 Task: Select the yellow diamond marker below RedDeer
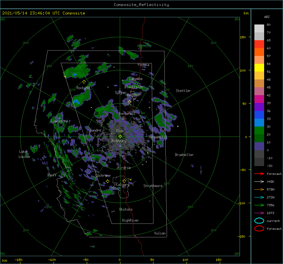(x=129, y=102)
